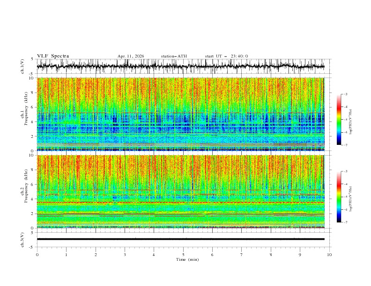Click the time axis tick label "5"
Screen dimensions: 371x286
point(183,255)
